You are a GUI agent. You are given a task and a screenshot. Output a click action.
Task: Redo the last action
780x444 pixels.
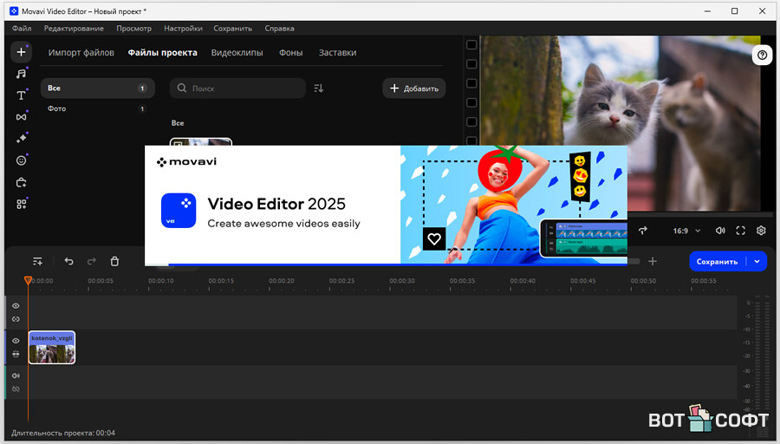coord(92,261)
